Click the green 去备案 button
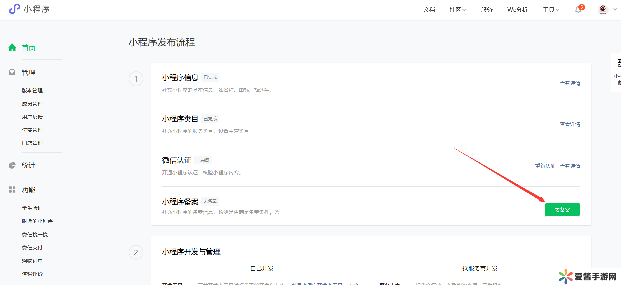This screenshot has width=621, height=285. tap(562, 210)
